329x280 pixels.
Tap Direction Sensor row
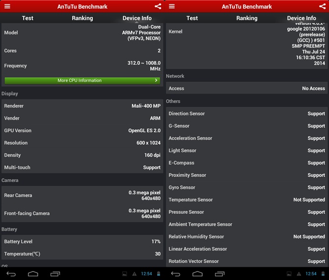point(247,114)
